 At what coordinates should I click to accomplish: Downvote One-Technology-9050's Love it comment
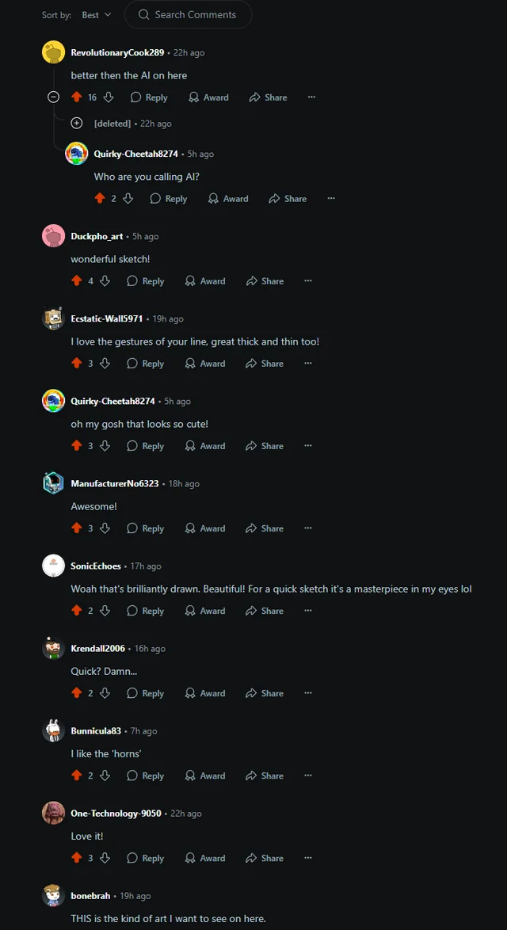[105, 858]
